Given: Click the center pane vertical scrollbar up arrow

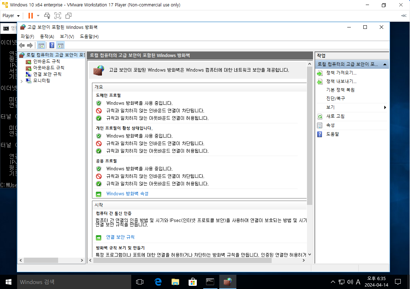Looking at the screenshot, I should click(x=309, y=64).
